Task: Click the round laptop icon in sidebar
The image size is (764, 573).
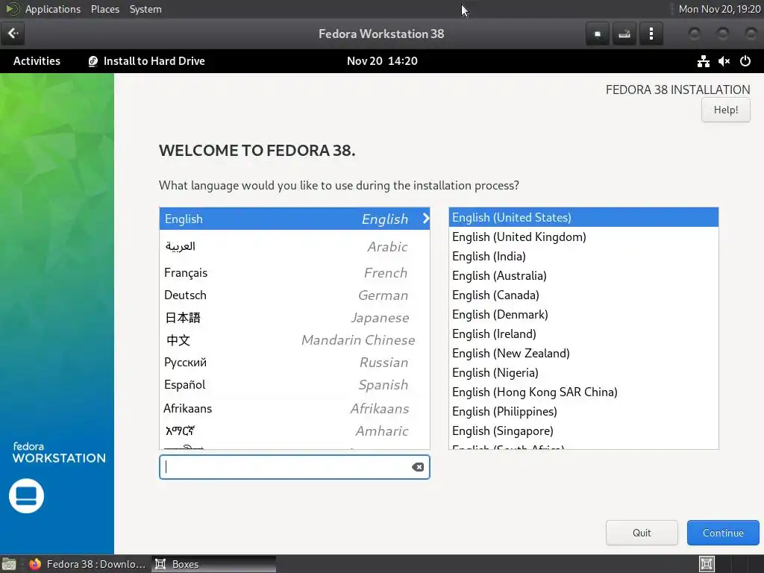Action: click(x=26, y=496)
